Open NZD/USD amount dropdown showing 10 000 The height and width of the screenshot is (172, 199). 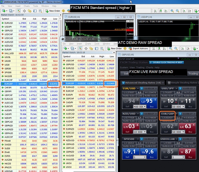pos(139,132)
